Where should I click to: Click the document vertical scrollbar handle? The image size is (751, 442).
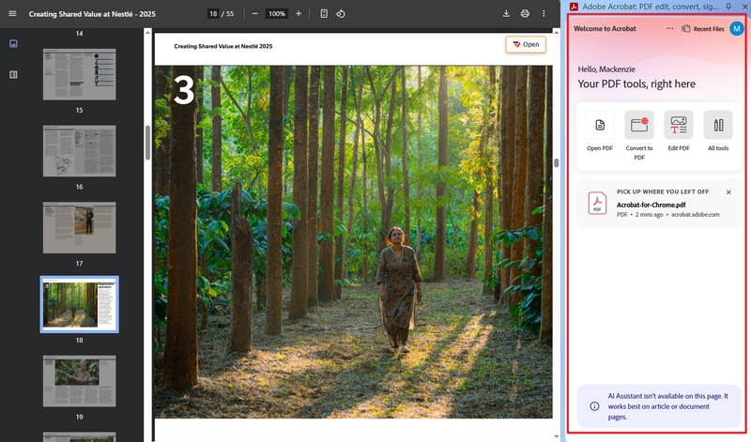coord(556,162)
